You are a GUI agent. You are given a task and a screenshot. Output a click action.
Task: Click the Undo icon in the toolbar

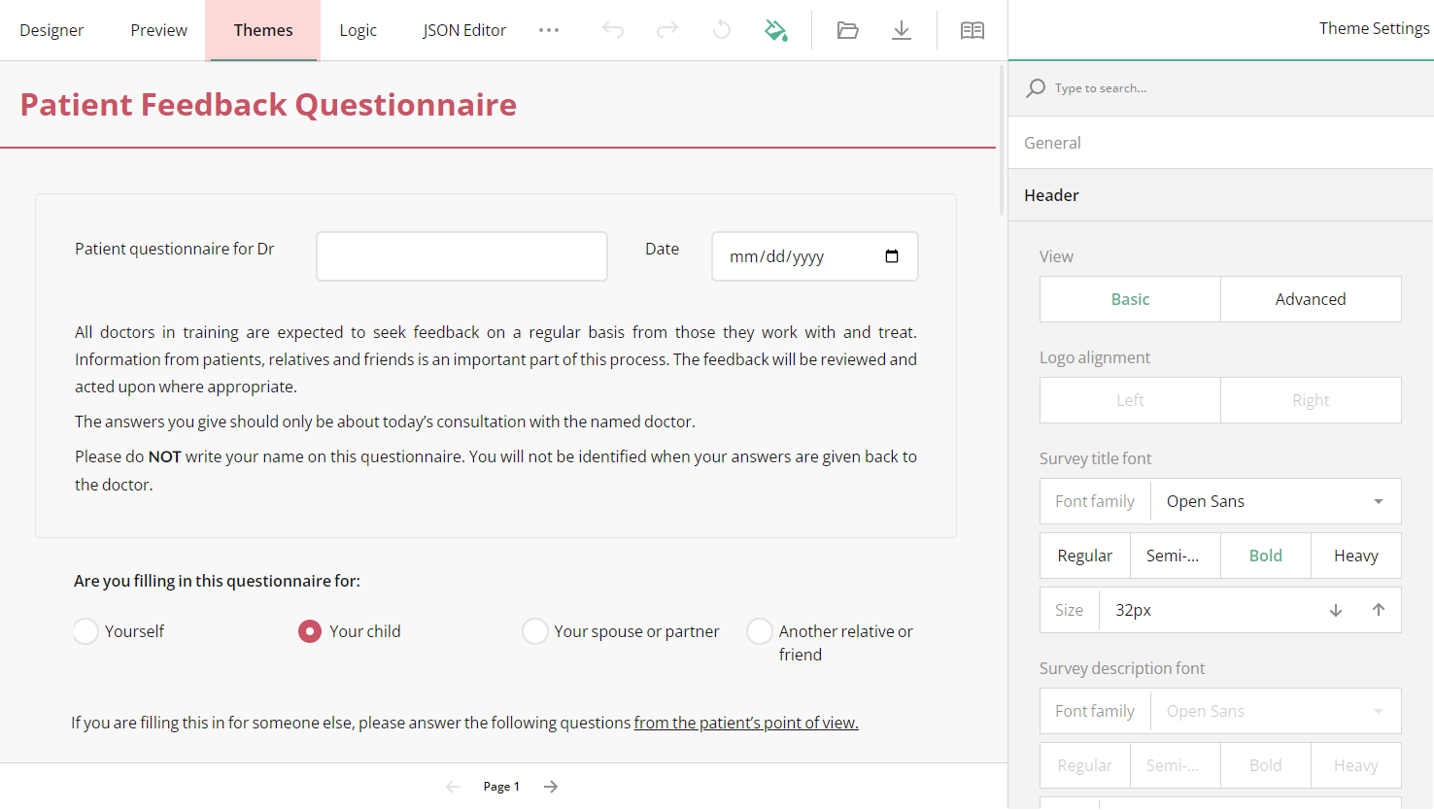[613, 30]
